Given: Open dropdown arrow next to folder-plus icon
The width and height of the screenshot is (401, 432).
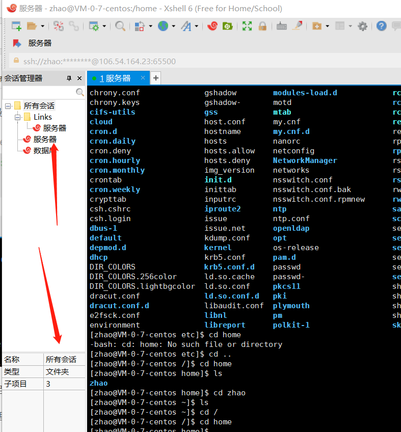Looking at the screenshot, I should pos(328,26).
